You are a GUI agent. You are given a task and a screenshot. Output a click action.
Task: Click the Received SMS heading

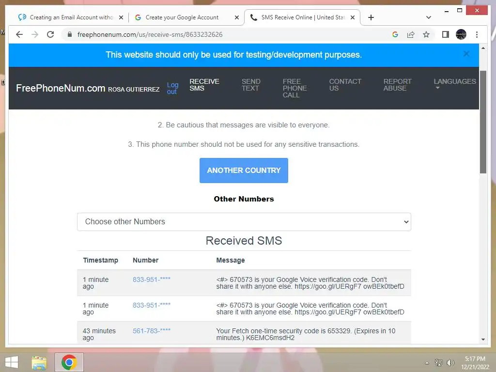[x=244, y=240]
